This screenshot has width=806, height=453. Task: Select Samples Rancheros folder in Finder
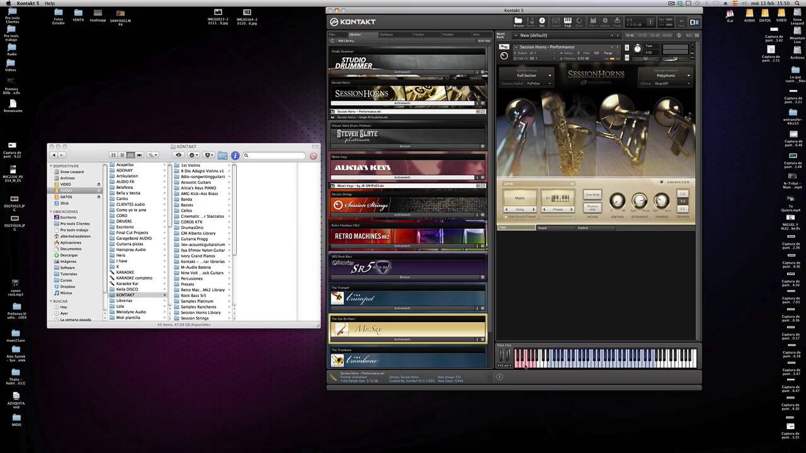(x=198, y=307)
